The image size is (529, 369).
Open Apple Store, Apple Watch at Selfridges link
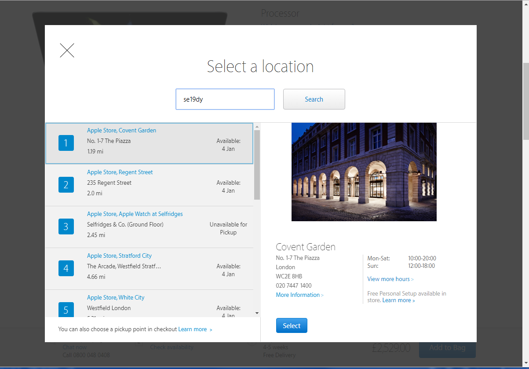[135, 214]
